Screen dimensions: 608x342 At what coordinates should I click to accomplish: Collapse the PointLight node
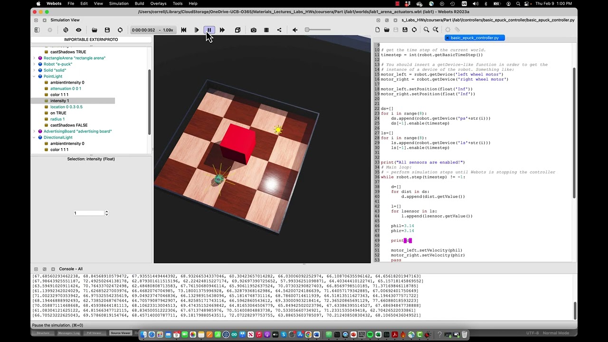tap(34, 76)
